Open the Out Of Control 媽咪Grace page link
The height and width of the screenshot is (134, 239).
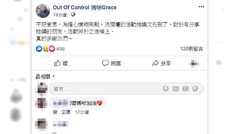85,7
